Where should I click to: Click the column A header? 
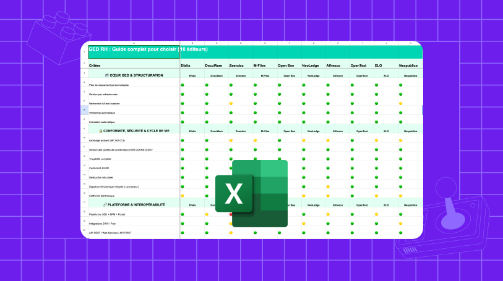pyautogui.click(x=134, y=43)
